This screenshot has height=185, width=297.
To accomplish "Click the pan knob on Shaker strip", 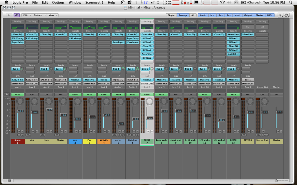I will [x=63, y=101].
